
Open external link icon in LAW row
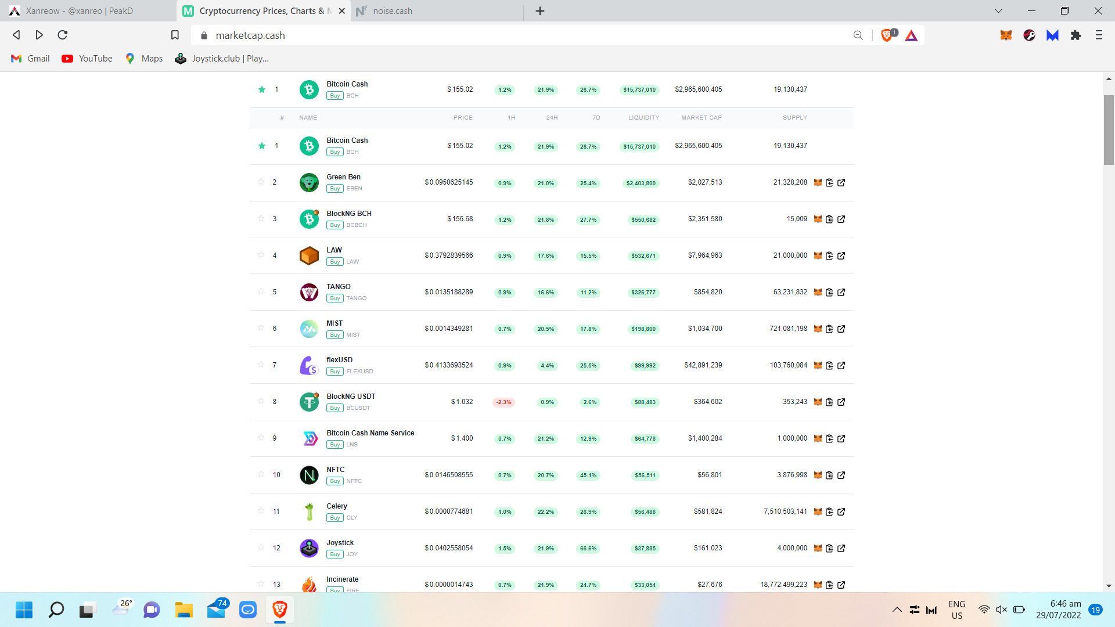pyautogui.click(x=841, y=255)
